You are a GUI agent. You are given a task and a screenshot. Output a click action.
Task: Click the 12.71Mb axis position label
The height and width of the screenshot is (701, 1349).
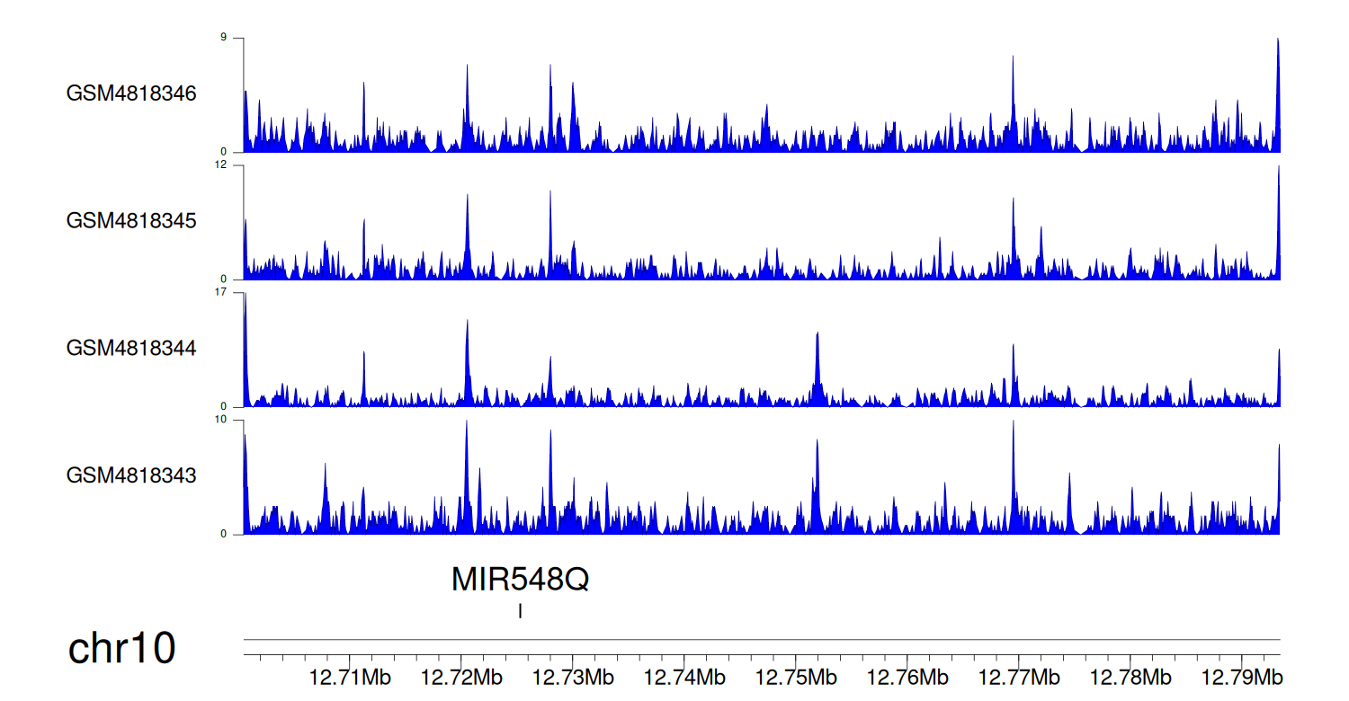point(351,677)
